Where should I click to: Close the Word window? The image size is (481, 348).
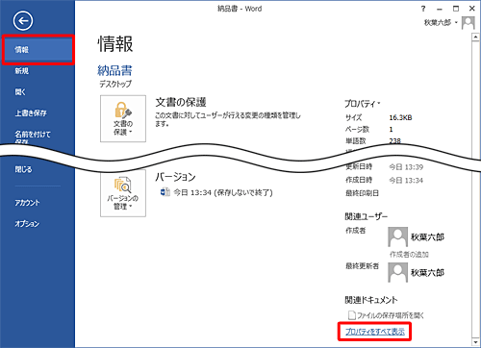click(x=472, y=9)
